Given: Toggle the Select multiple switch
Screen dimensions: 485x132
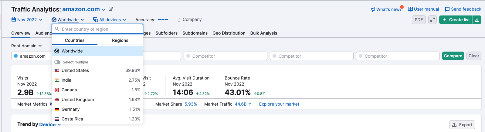Looking at the screenshot, I should click(x=57, y=62).
